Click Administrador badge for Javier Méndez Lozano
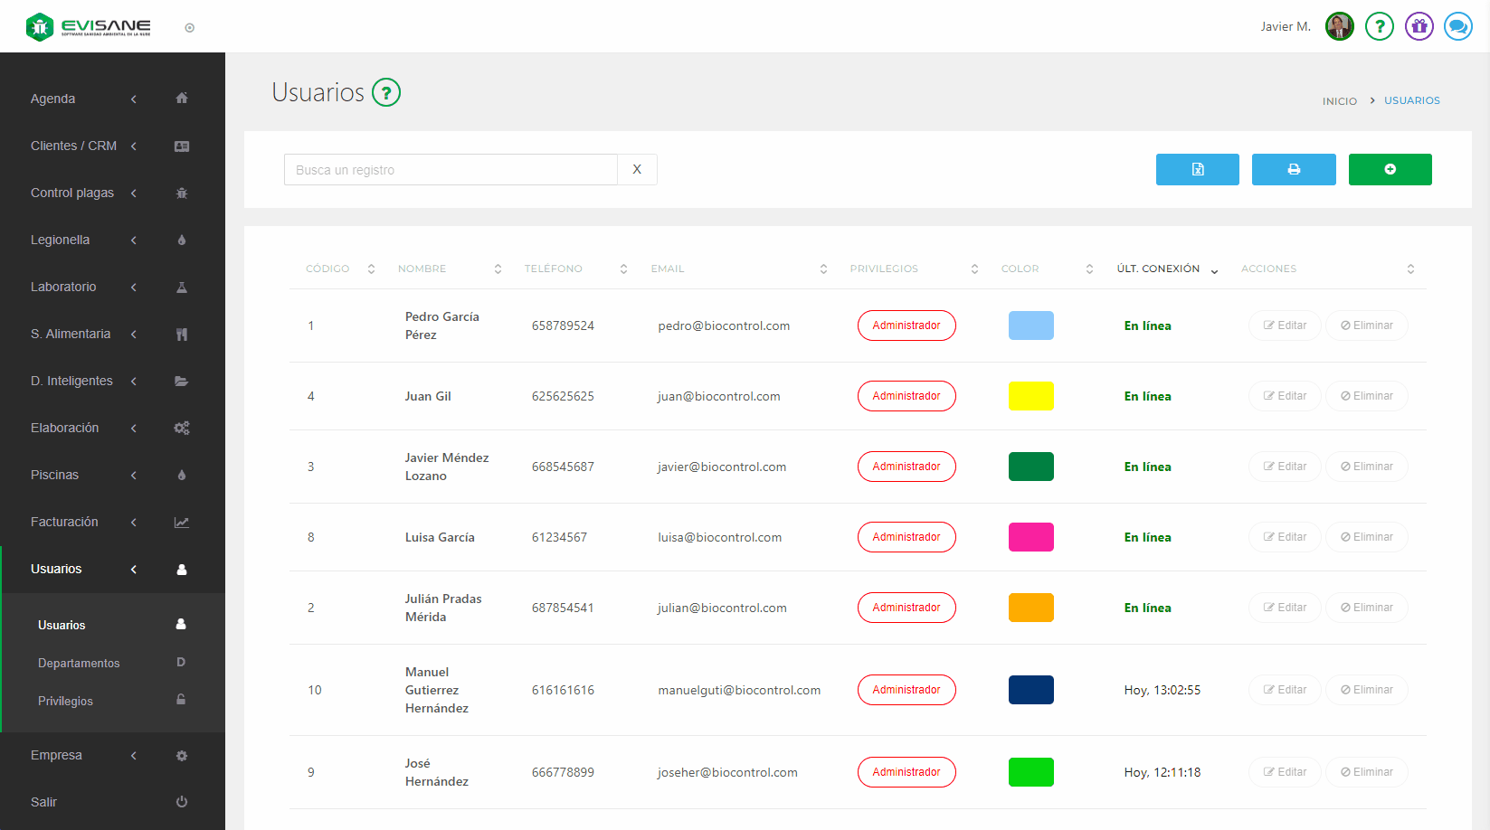The image size is (1490, 830). tap(906, 467)
